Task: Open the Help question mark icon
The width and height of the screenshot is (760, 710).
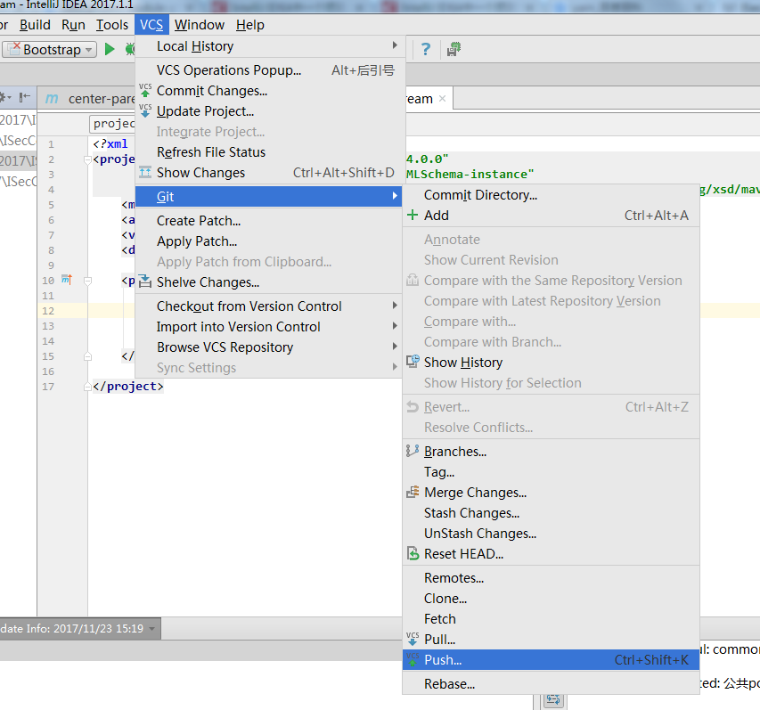Action: [426, 49]
